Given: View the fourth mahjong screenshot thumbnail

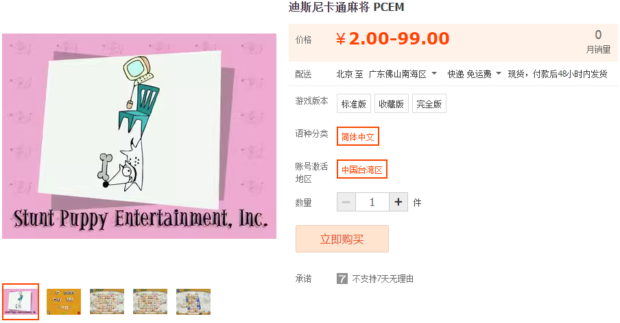Looking at the screenshot, I should click(150, 302).
